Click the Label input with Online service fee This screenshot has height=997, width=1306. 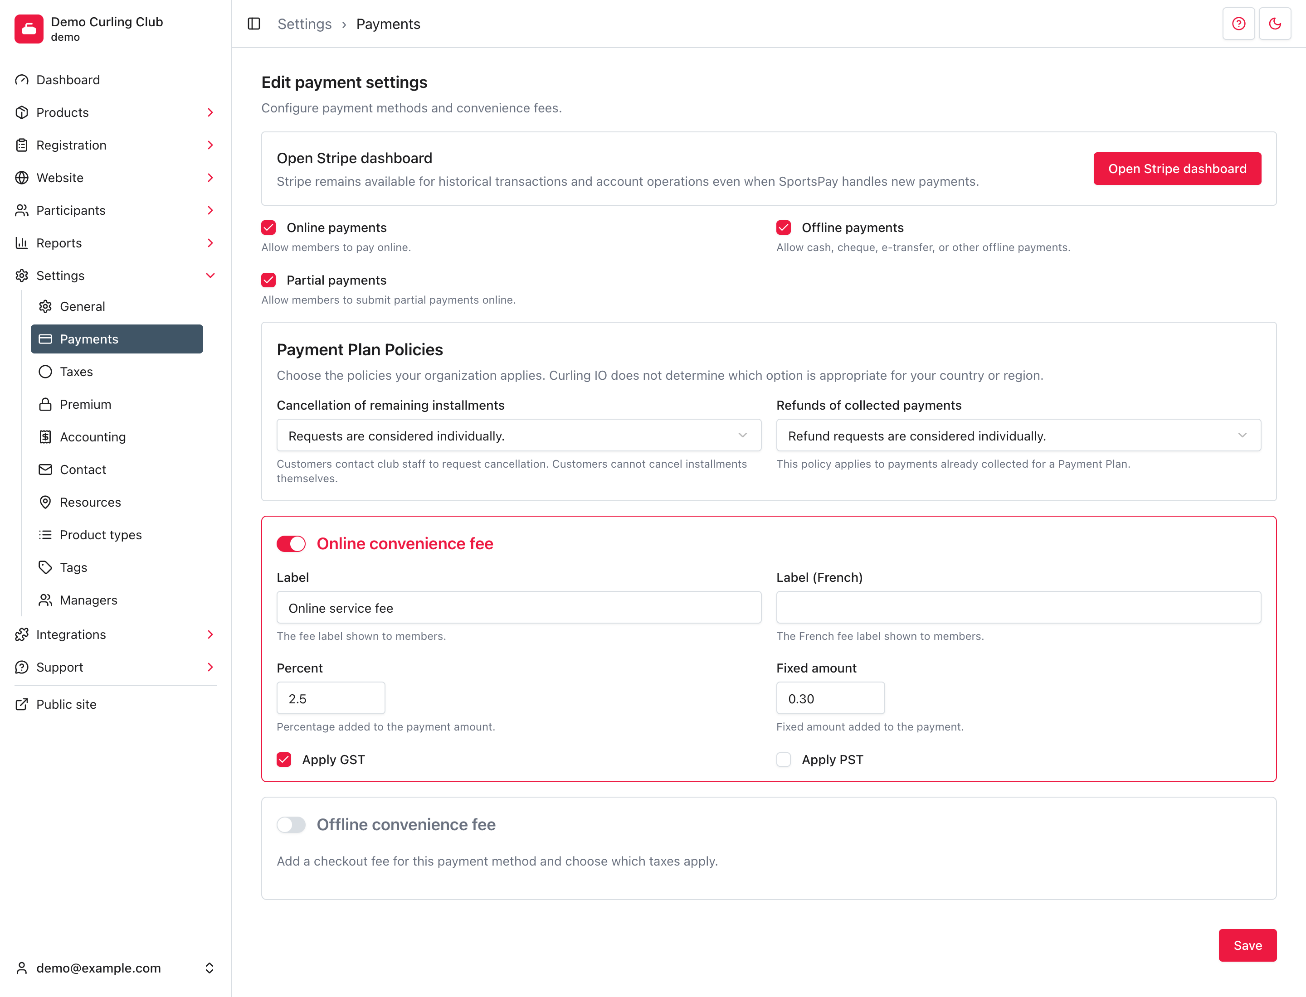pyautogui.click(x=519, y=608)
